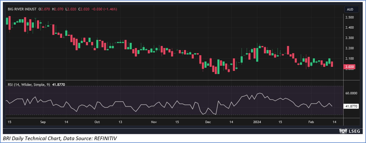
Task: Click the BRI Daily Technical Chart caption
Action: pyautogui.click(x=60, y=138)
